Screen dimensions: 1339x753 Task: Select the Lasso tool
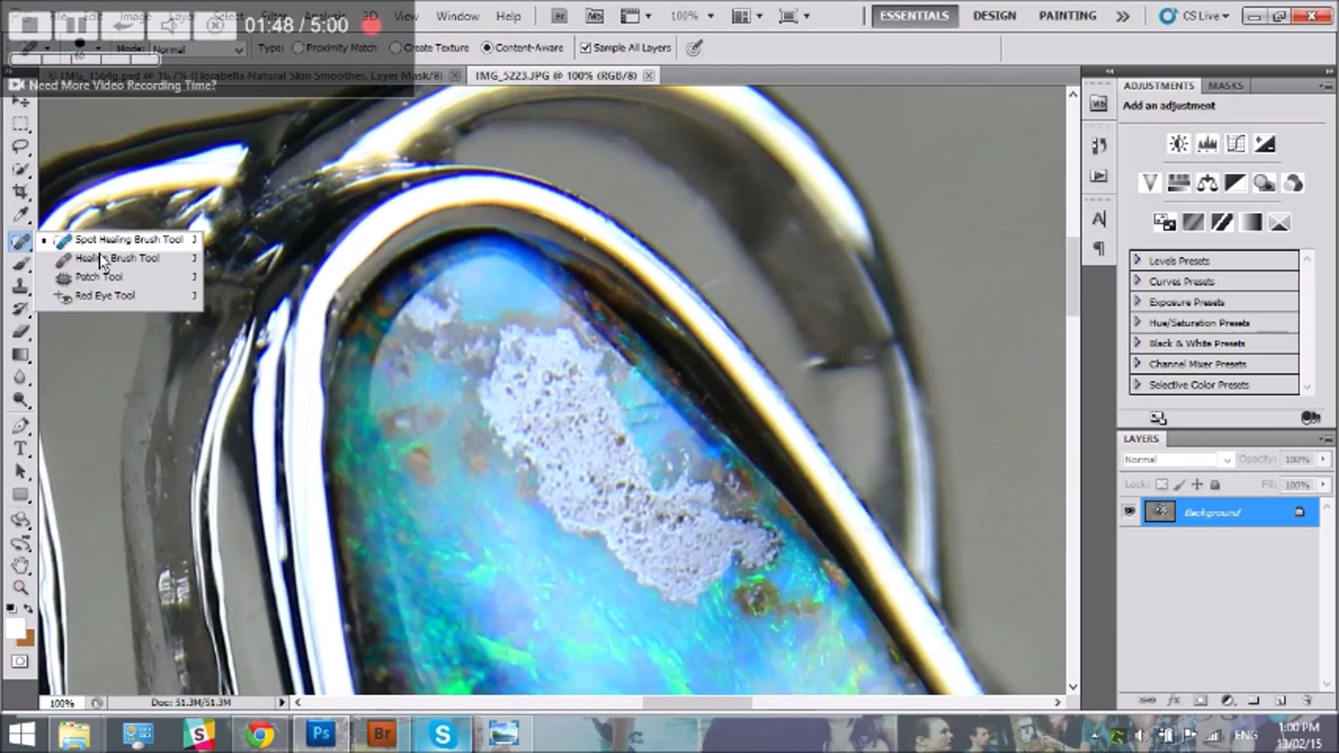tap(20, 146)
